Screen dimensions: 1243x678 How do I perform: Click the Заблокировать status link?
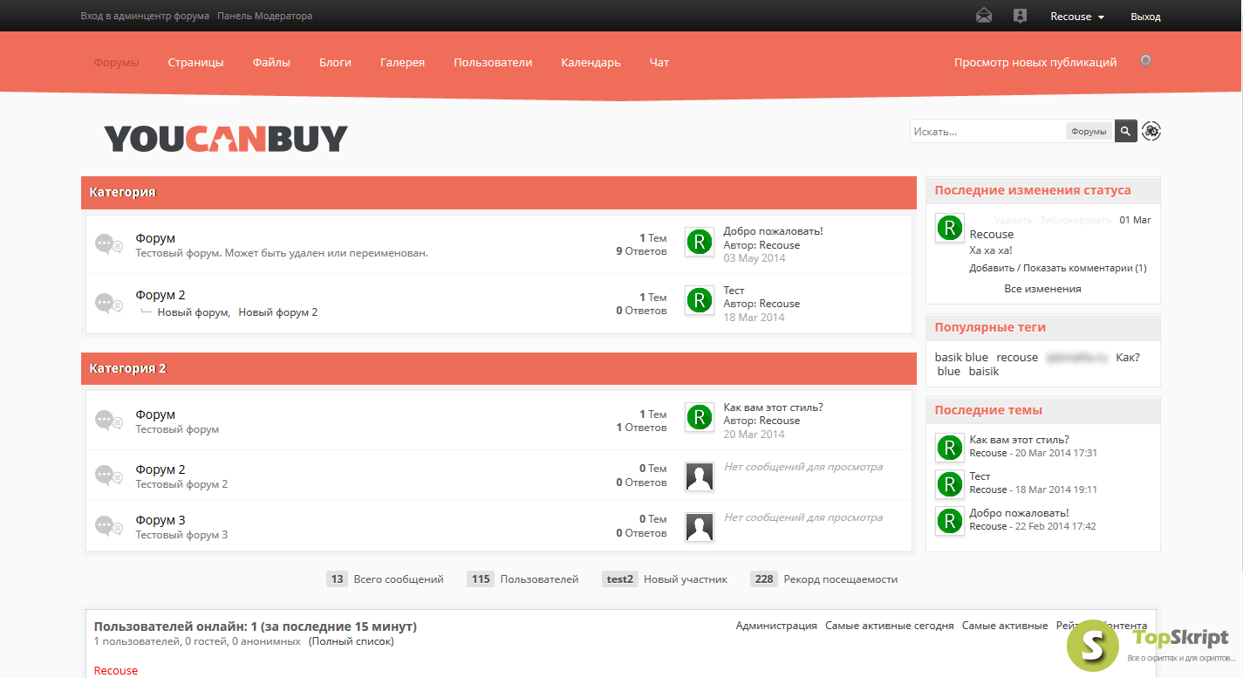1076,220
